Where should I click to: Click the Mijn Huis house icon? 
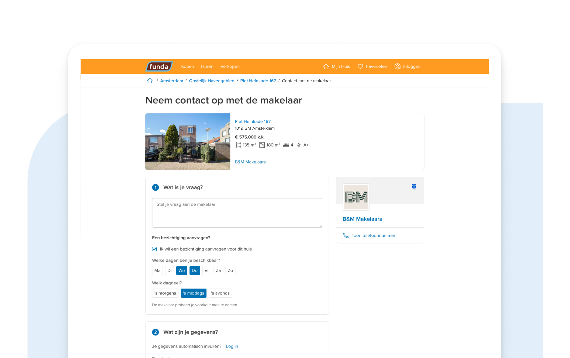pos(326,66)
